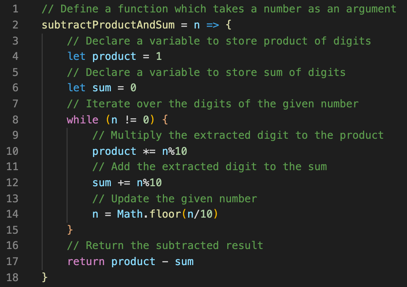407x287 pixels.
Task: Click the value 1 on line 4
Action: 159,57
